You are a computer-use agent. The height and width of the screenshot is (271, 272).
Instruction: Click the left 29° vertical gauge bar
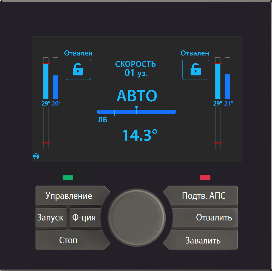click(x=46, y=81)
